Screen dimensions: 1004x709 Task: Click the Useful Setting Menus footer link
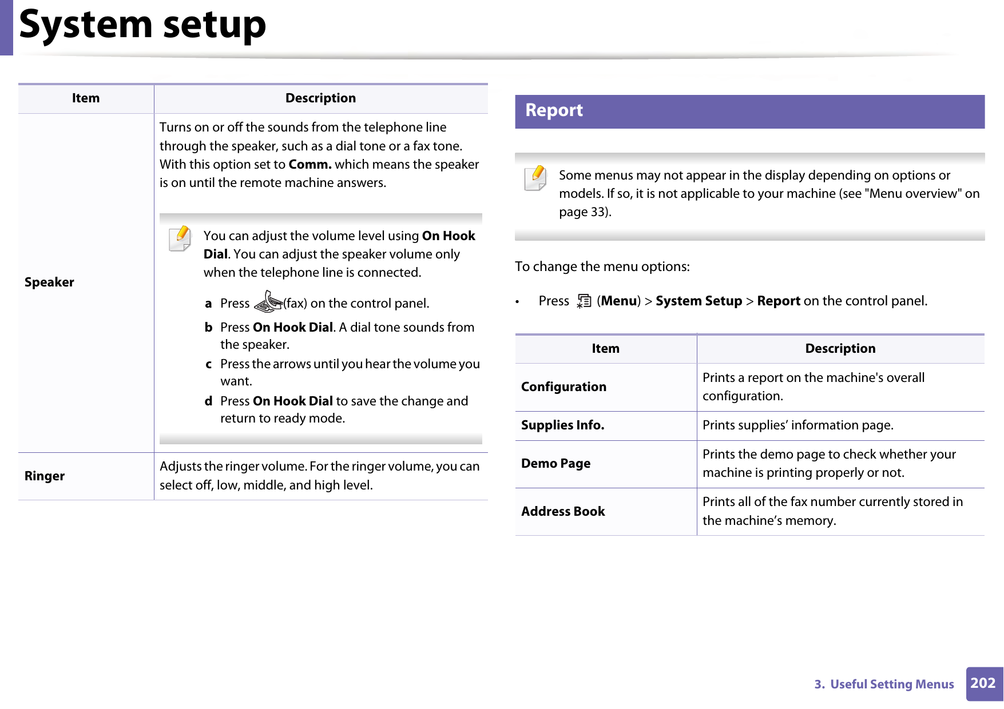(x=884, y=684)
